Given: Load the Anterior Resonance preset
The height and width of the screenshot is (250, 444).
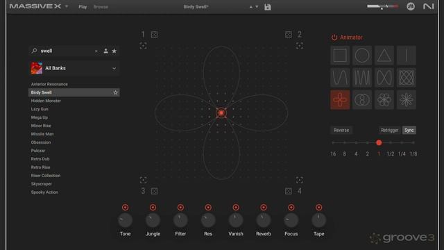Looking at the screenshot, I should pos(74,84).
